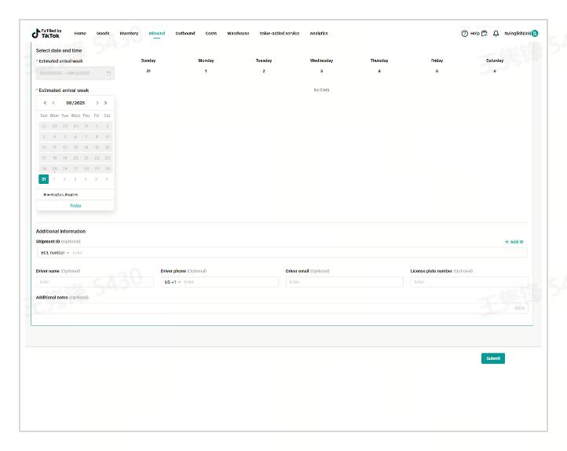Open the Analytics menu
The height and width of the screenshot is (451, 567).
[319, 33]
